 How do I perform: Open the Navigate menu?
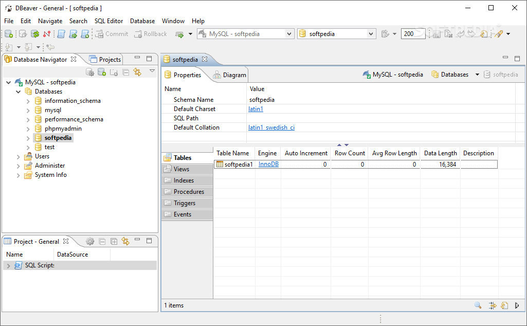50,21
